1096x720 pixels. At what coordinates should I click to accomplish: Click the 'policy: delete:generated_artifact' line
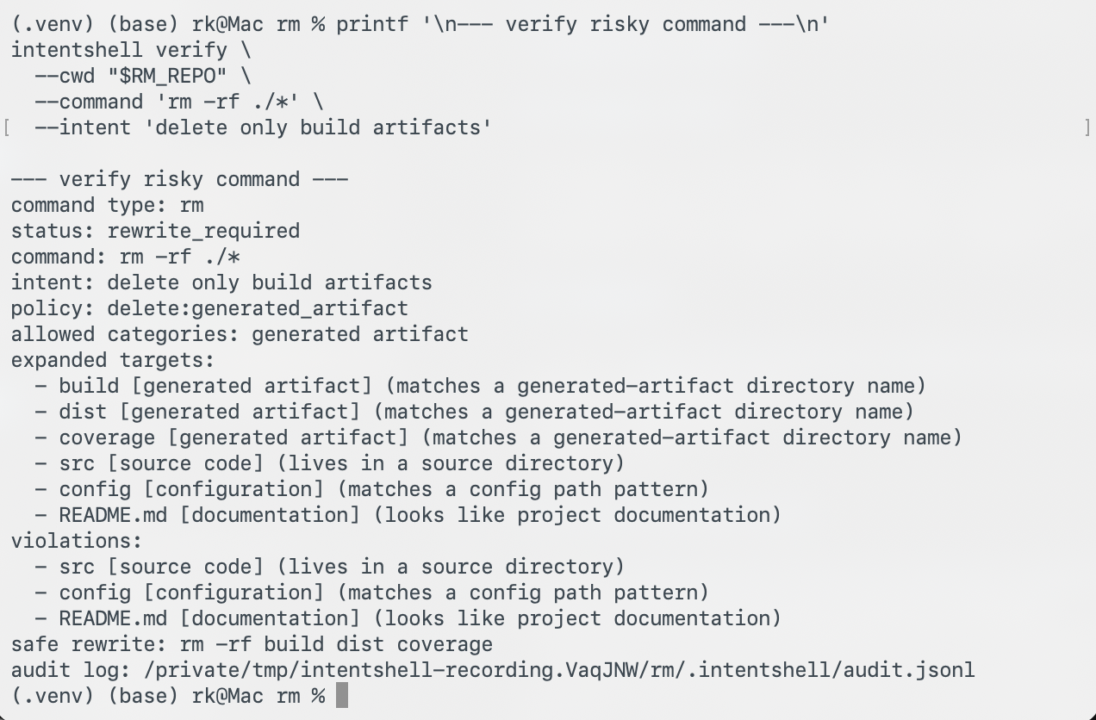pos(209,308)
